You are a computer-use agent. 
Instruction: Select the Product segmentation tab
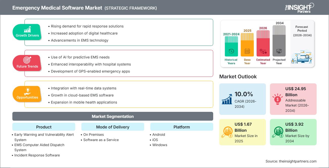click(44, 127)
